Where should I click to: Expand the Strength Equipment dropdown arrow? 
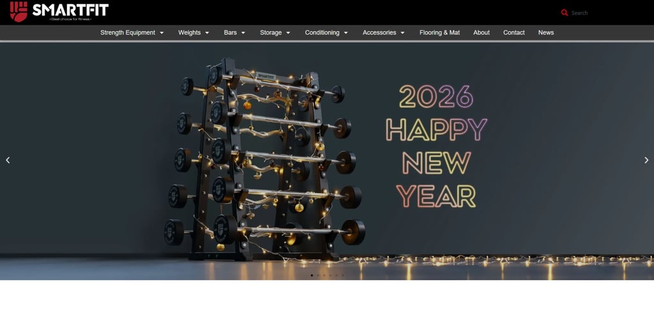[162, 33]
